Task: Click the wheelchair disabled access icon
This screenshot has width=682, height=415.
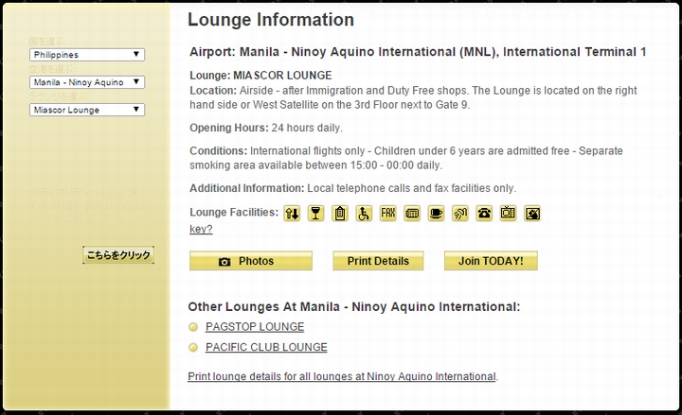Action: pyautogui.click(x=364, y=214)
